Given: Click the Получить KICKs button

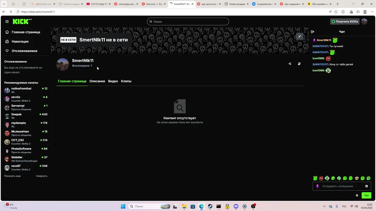Looking at the screenshot, I should click(x=345, y=21).
